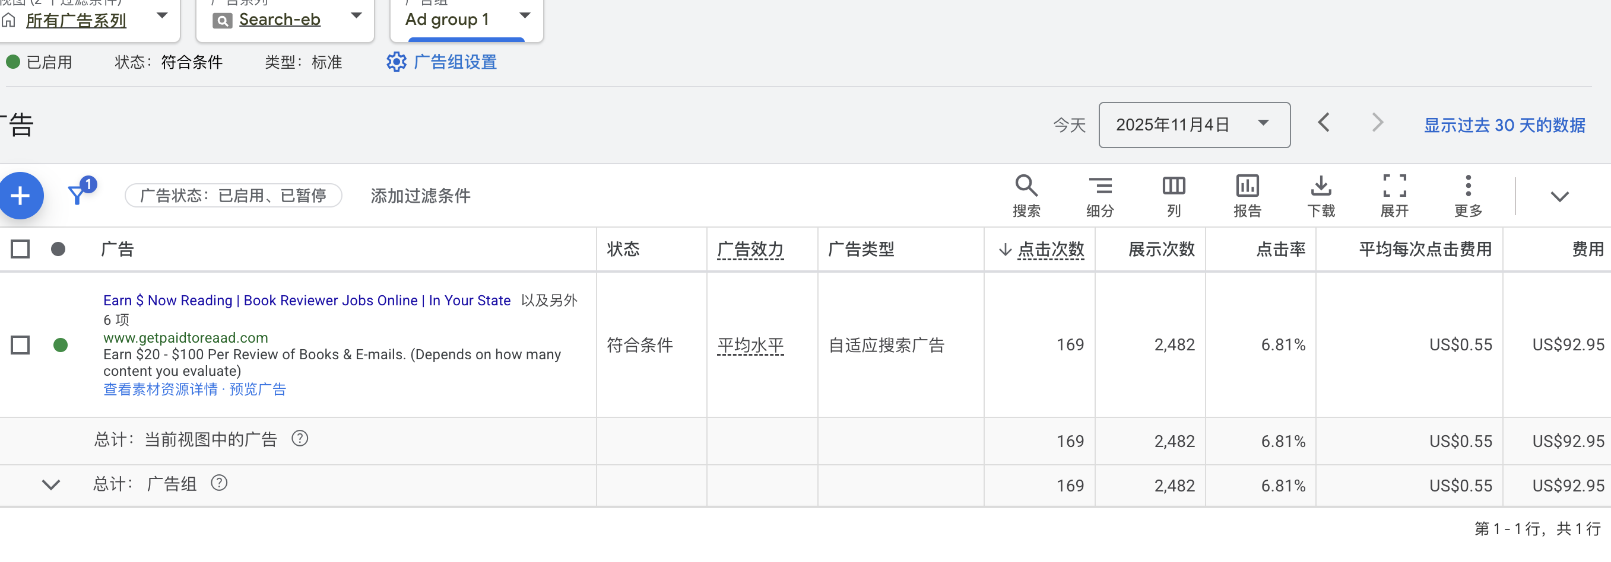The width and height of the screenshot is (1611, 562).
Task: Select the checkbox next to the Book Reviewer ad
Action: [20, 344]
